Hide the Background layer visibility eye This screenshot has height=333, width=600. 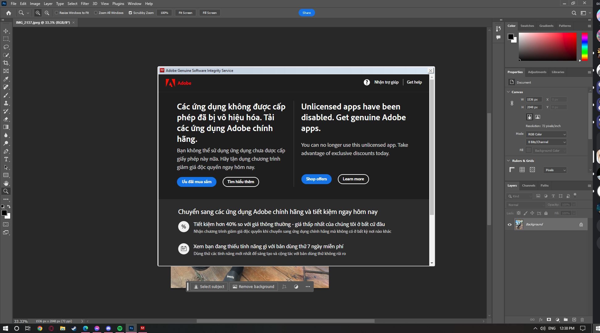(510, 224)
